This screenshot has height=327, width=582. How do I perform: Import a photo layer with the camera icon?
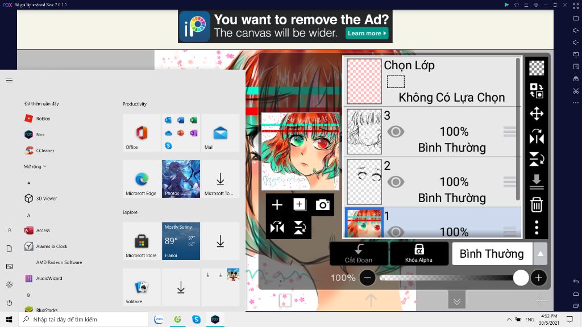coord(323,204)
